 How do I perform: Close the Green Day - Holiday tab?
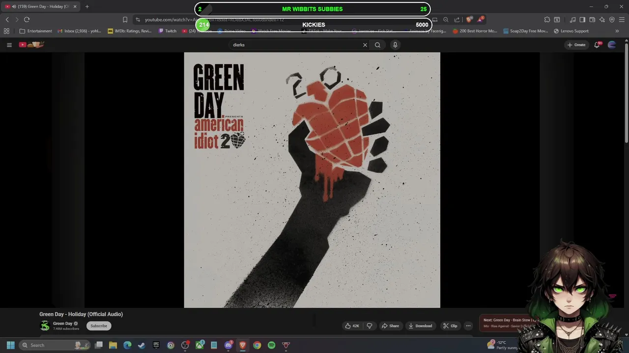click(75, 6)
